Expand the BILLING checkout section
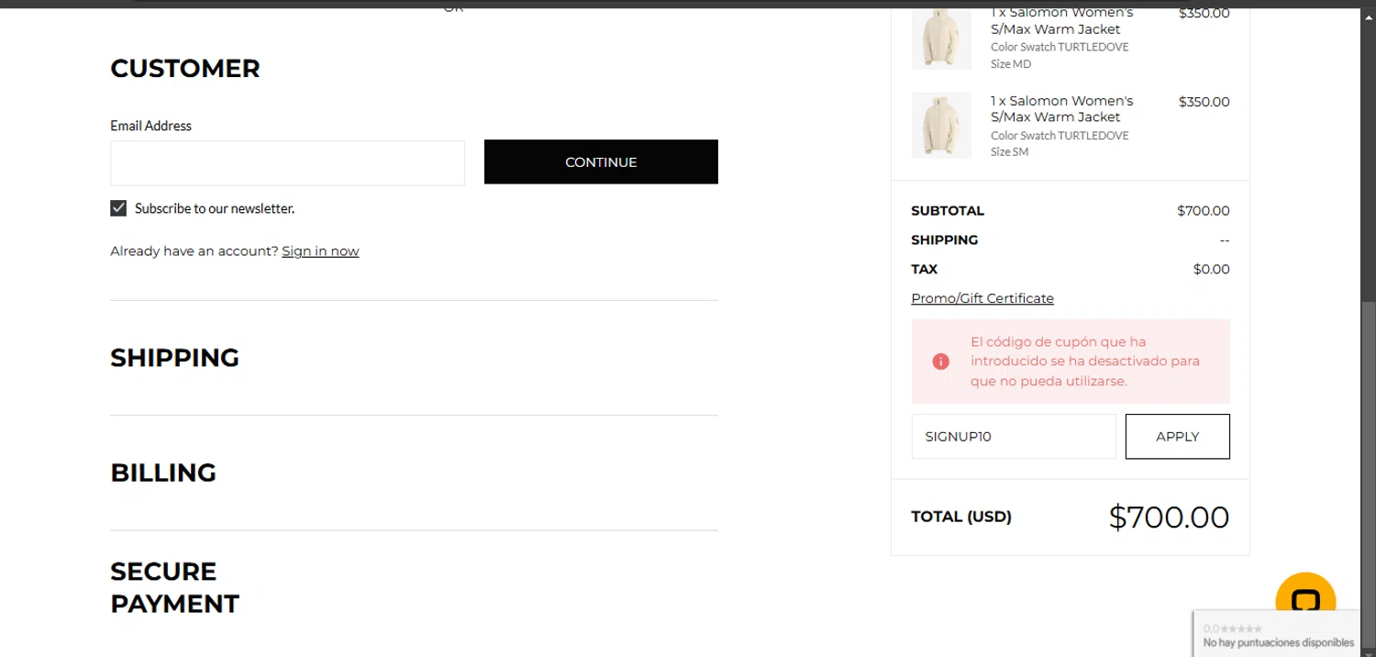 [163, 473]
